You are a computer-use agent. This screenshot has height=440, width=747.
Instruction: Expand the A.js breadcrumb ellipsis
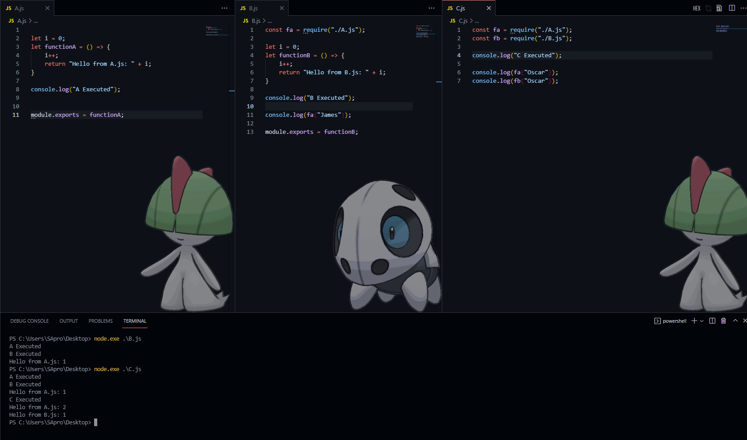coord(36,21)
